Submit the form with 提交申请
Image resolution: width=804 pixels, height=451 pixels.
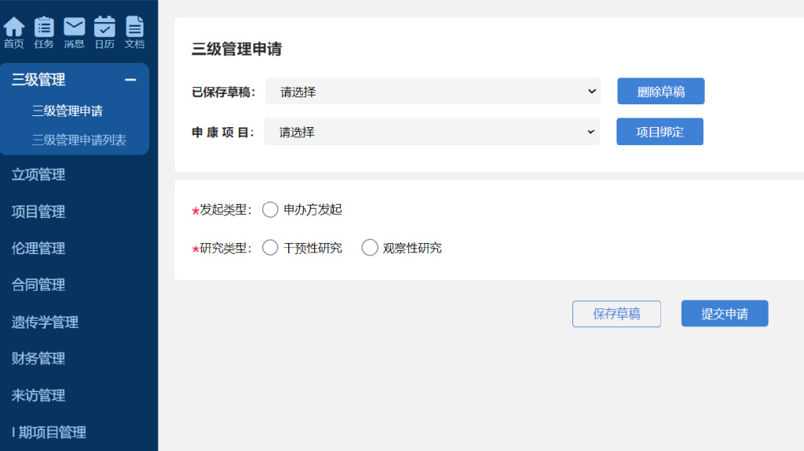click(x=724, y=314)
